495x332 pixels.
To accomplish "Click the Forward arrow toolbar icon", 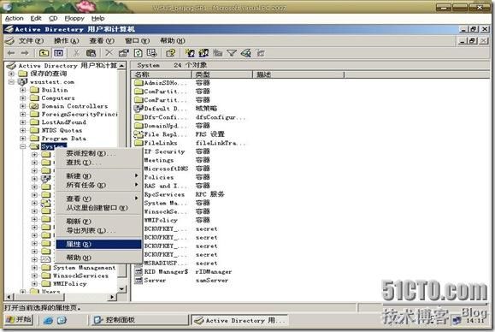I will [25, 53].
